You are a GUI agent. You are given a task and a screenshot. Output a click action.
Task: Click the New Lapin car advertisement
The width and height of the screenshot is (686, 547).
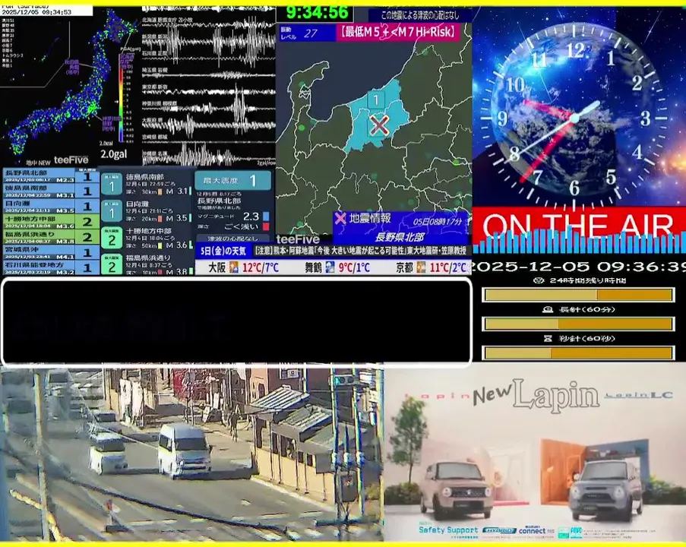point(535,454)
